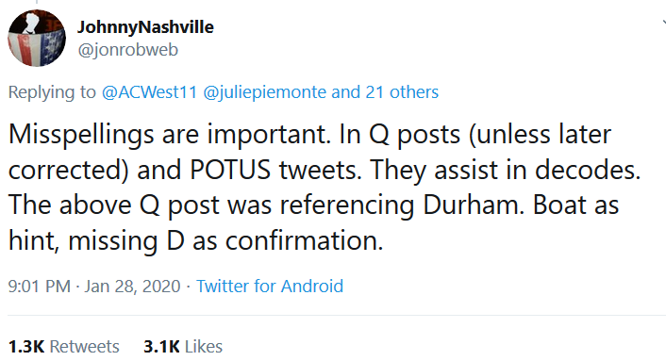Open JohnnyNashville's profile avatar

click(37, 38)
